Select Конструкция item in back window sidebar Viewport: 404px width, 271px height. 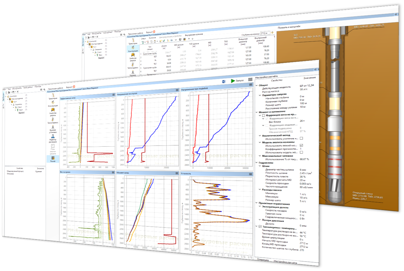(x=133, y=49)
